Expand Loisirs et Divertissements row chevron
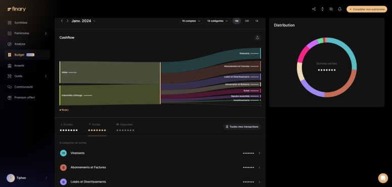392x187 pixels. click(259, 182)
